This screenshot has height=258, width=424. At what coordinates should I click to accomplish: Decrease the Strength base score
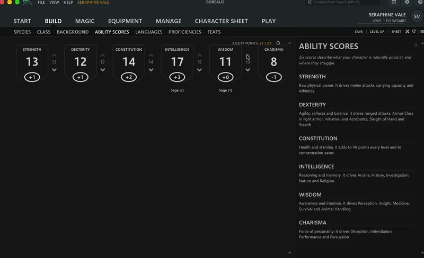(54, 70)
